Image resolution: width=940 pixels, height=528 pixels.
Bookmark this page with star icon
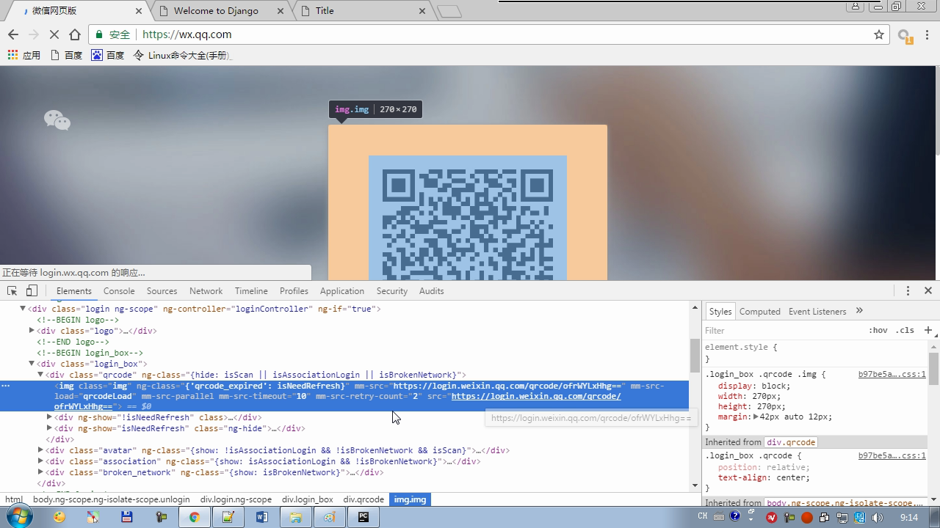(878, 34)
